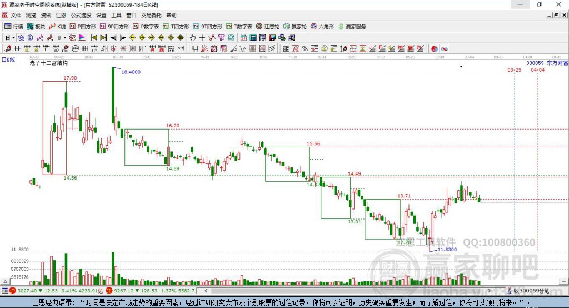Switch to K线 chart view
The width and height of the screenshot is (569, 308).
coord(57,27)
